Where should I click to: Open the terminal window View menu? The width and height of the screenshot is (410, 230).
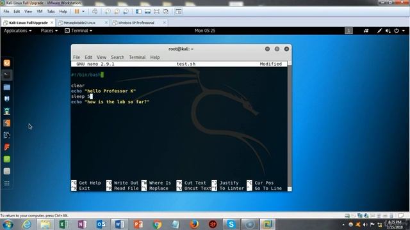(101, 57)
